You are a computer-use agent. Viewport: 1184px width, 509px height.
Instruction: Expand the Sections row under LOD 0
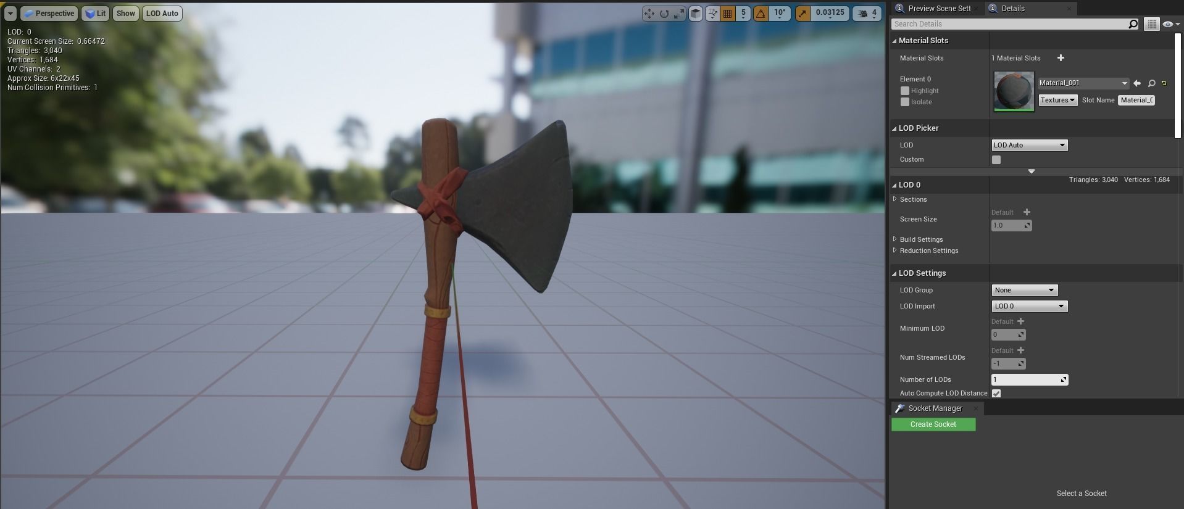(894, 199)
